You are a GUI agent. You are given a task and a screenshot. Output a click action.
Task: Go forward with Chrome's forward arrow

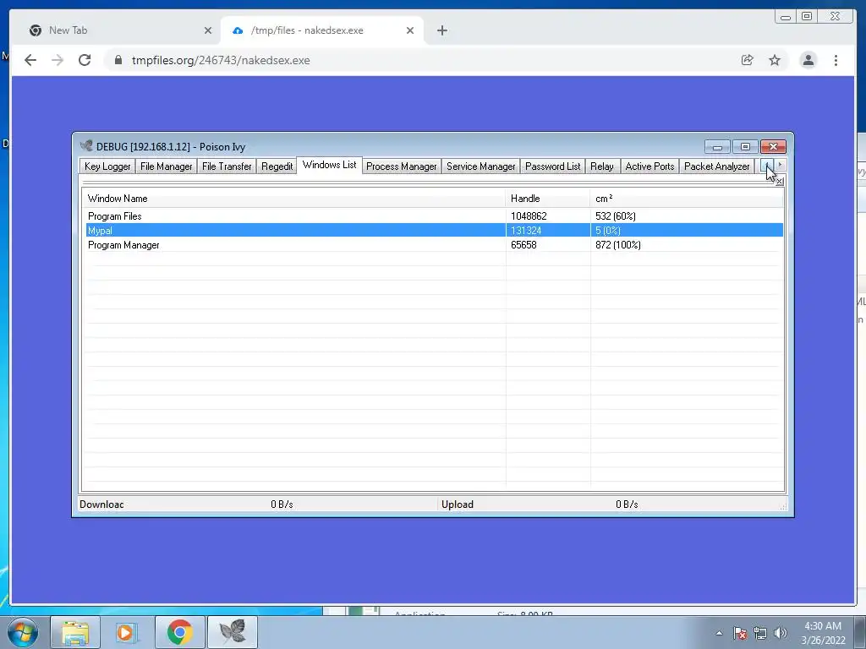[58, 60]
